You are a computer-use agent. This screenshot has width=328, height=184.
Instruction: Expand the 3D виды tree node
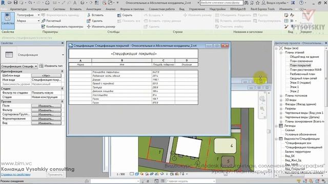tap(281, 100)
